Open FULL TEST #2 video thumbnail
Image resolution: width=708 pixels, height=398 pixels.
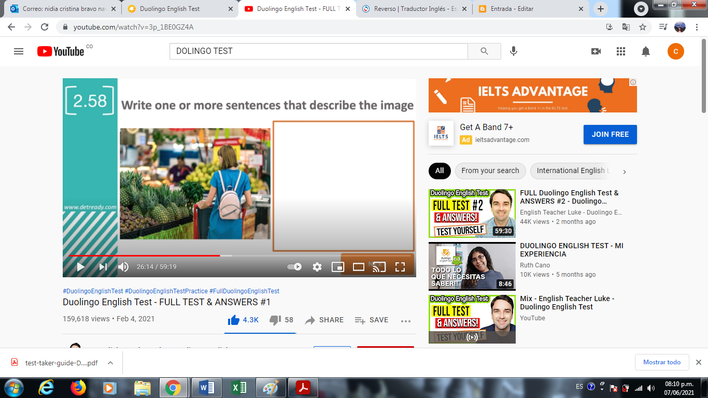point(472,214)
